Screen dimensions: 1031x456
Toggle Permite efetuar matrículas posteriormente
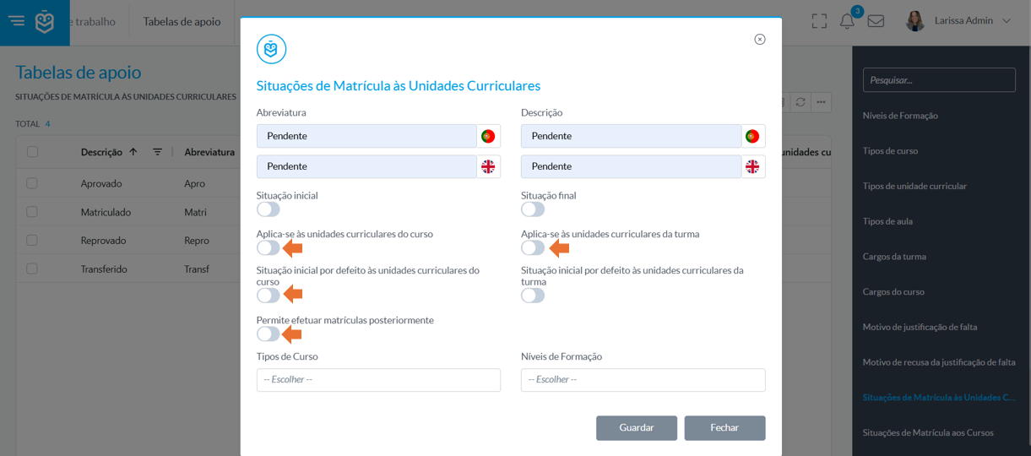[x=269, y=334]
